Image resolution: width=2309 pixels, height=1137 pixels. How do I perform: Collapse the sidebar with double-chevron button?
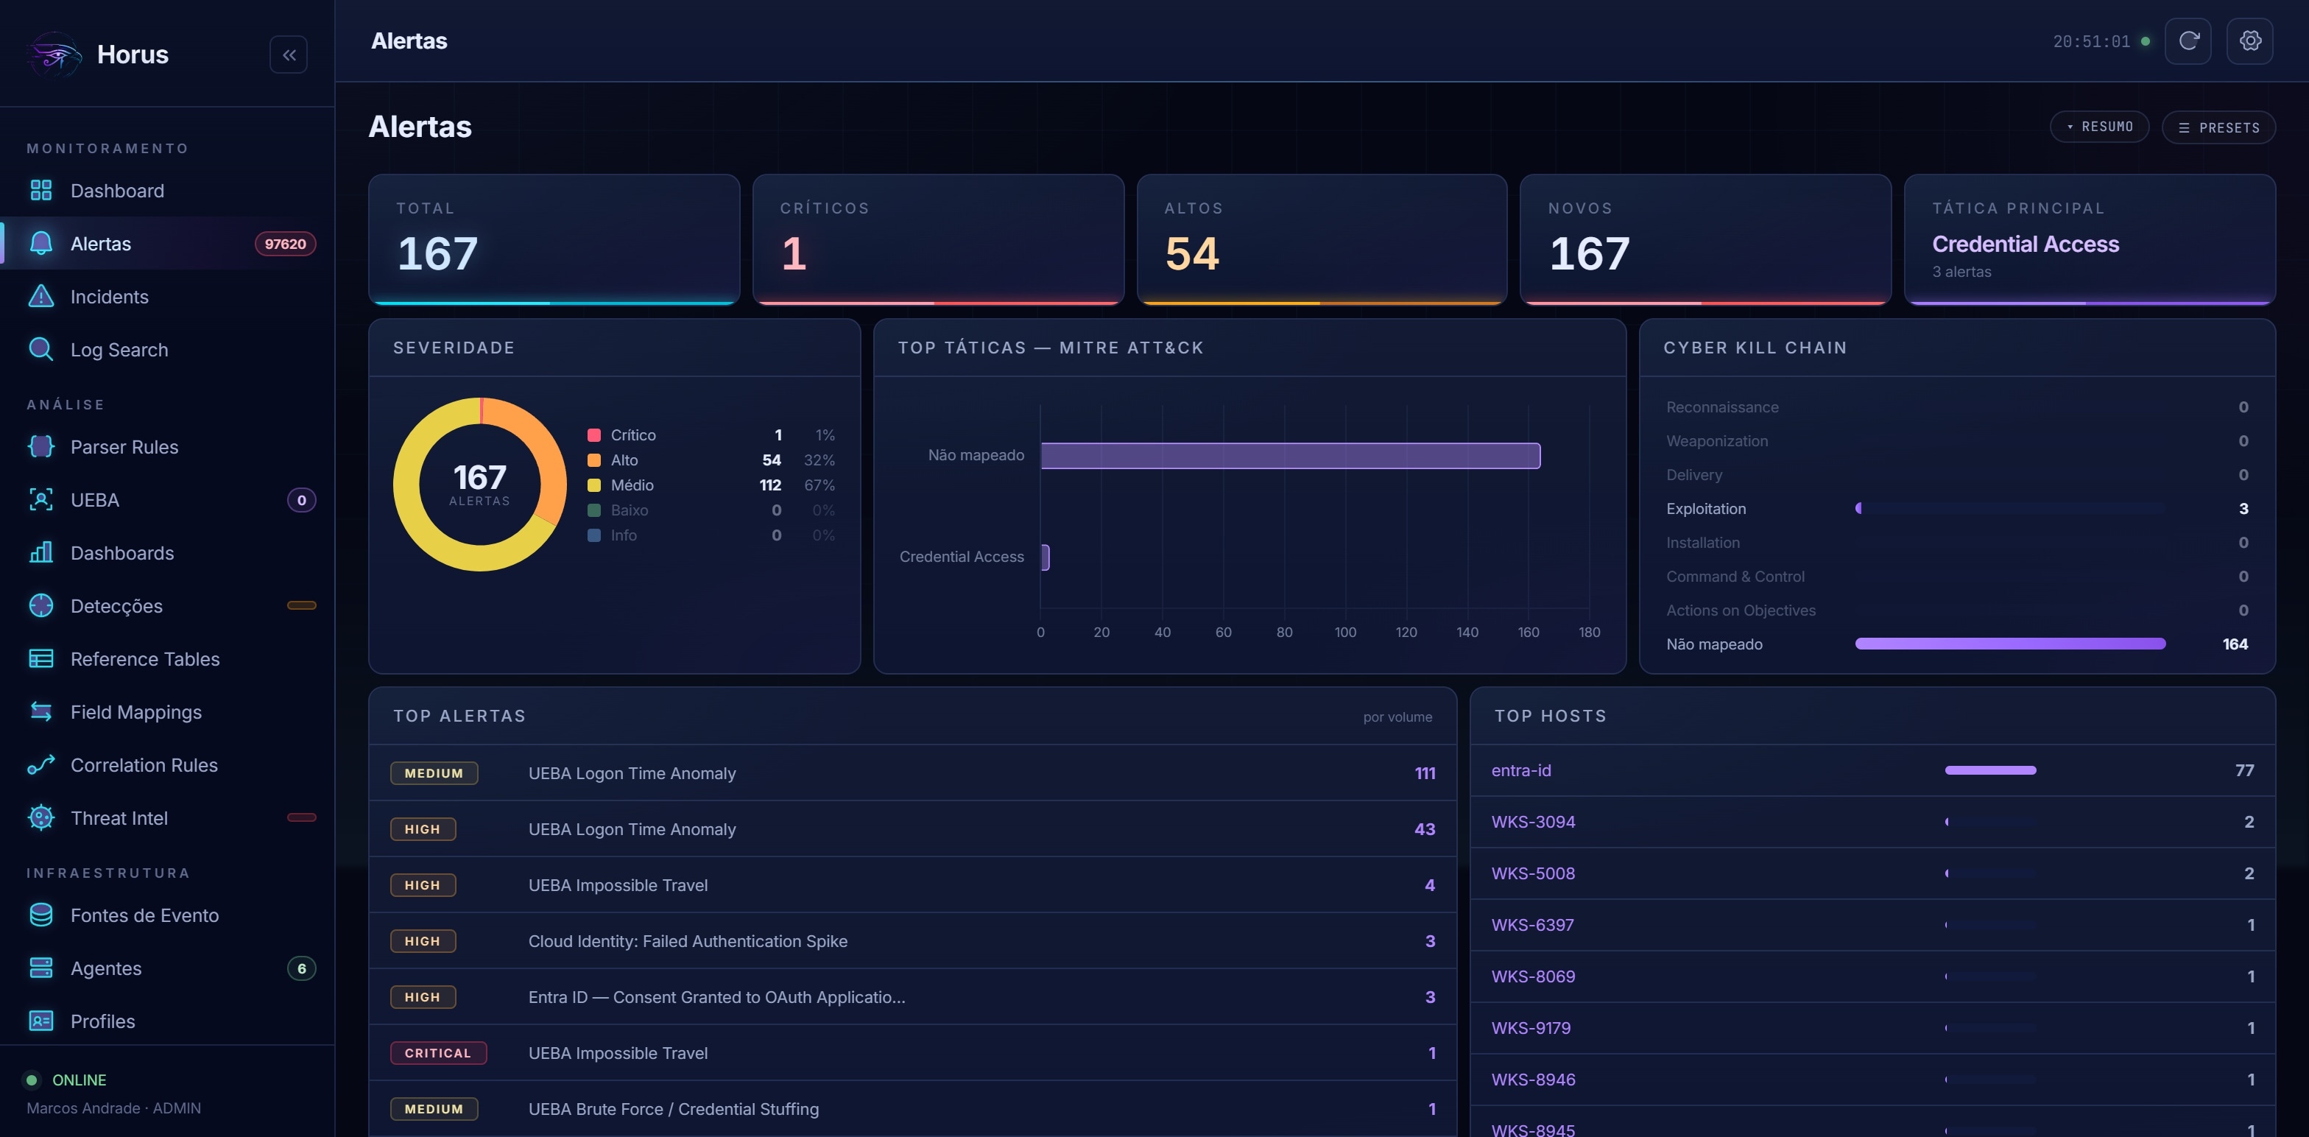pos(289,54)
